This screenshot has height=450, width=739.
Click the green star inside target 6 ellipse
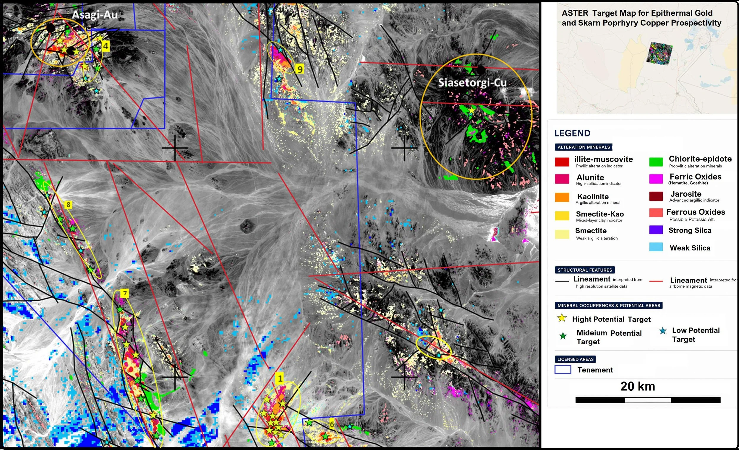[x=325, y=436]
